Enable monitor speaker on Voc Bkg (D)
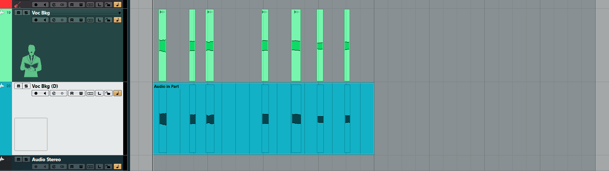This screenshot has width=609, height=171. tap(45, 93)
